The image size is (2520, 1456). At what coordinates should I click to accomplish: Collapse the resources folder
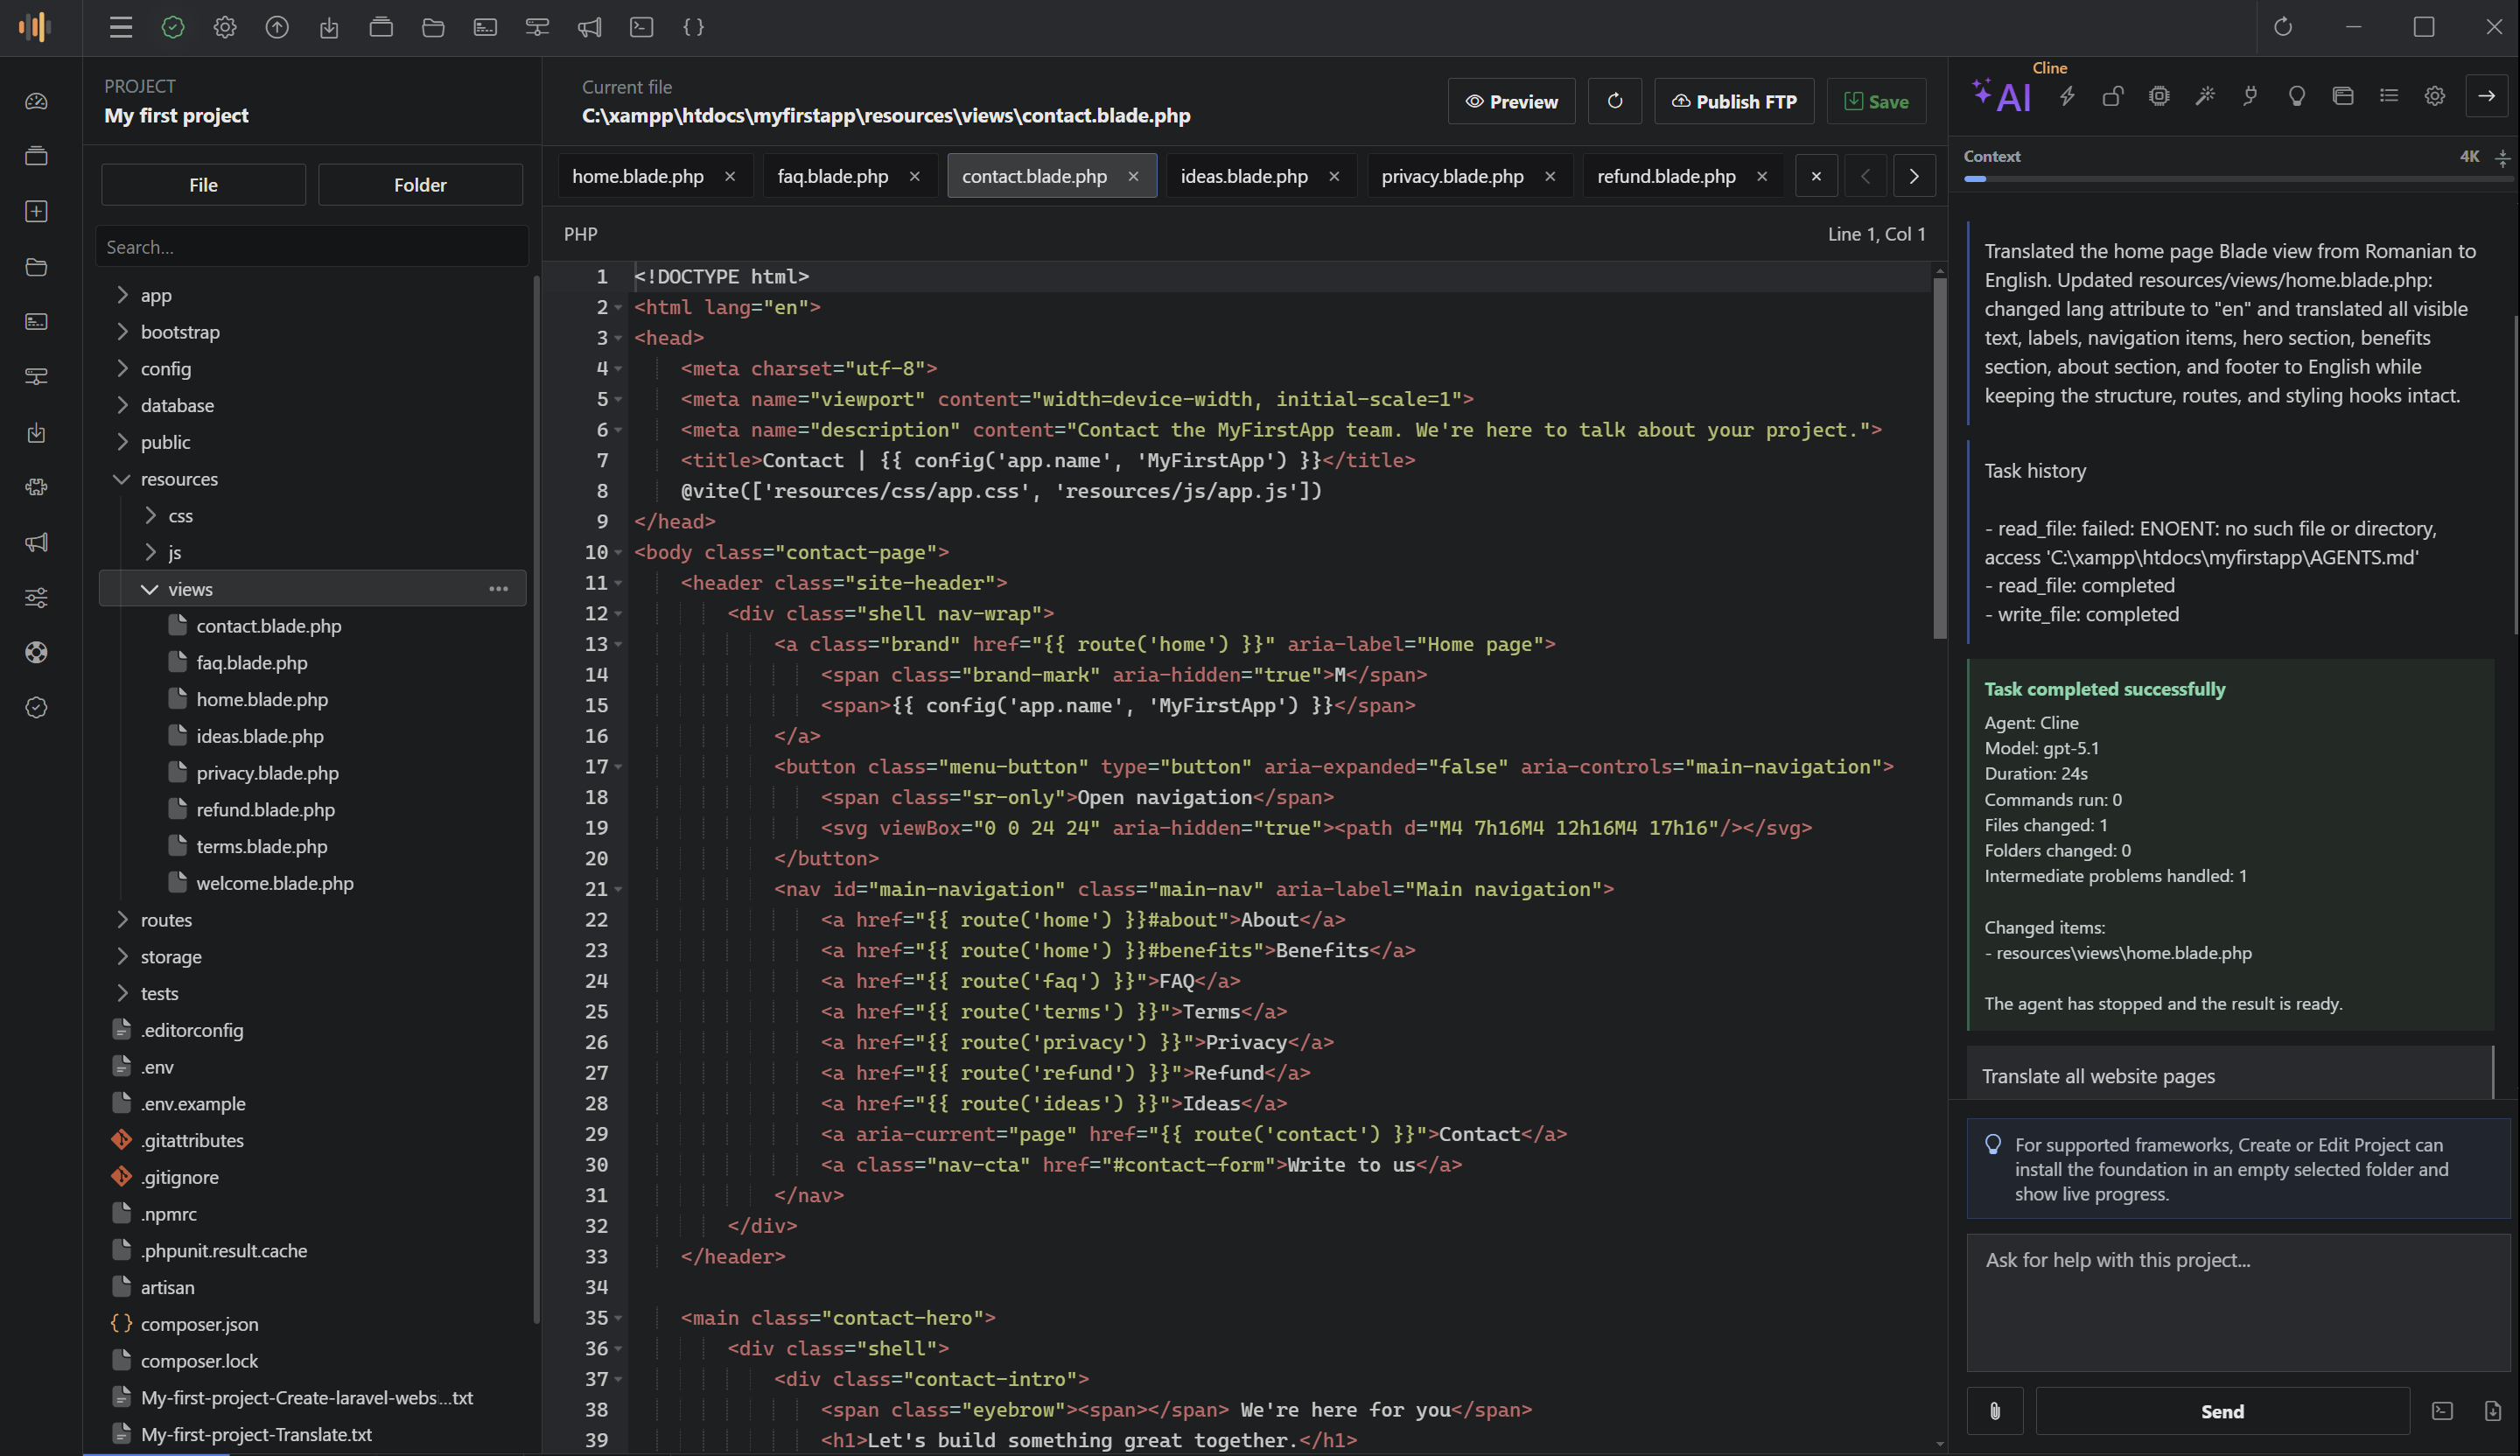coord(122,478)
